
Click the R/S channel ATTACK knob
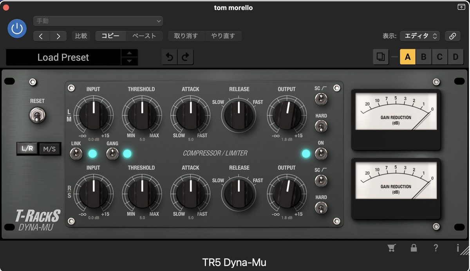click(191, 193)
